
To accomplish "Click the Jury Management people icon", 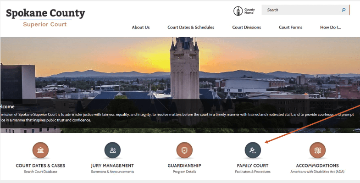I will click(x=112, y=150).
